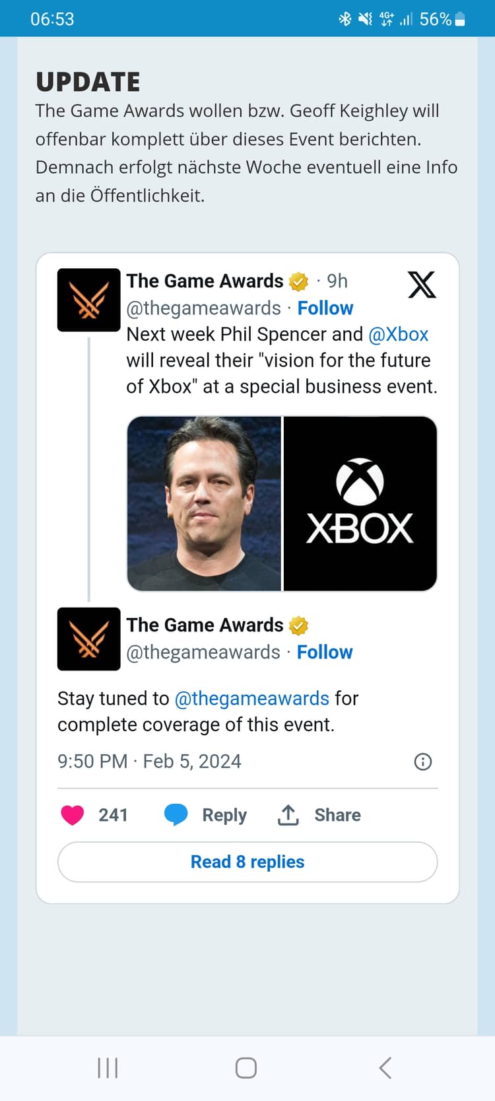
Task: Tap Android home navigation button
Action: tap(246, 1067)
